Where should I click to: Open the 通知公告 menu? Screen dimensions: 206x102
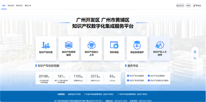click(28, 6)
